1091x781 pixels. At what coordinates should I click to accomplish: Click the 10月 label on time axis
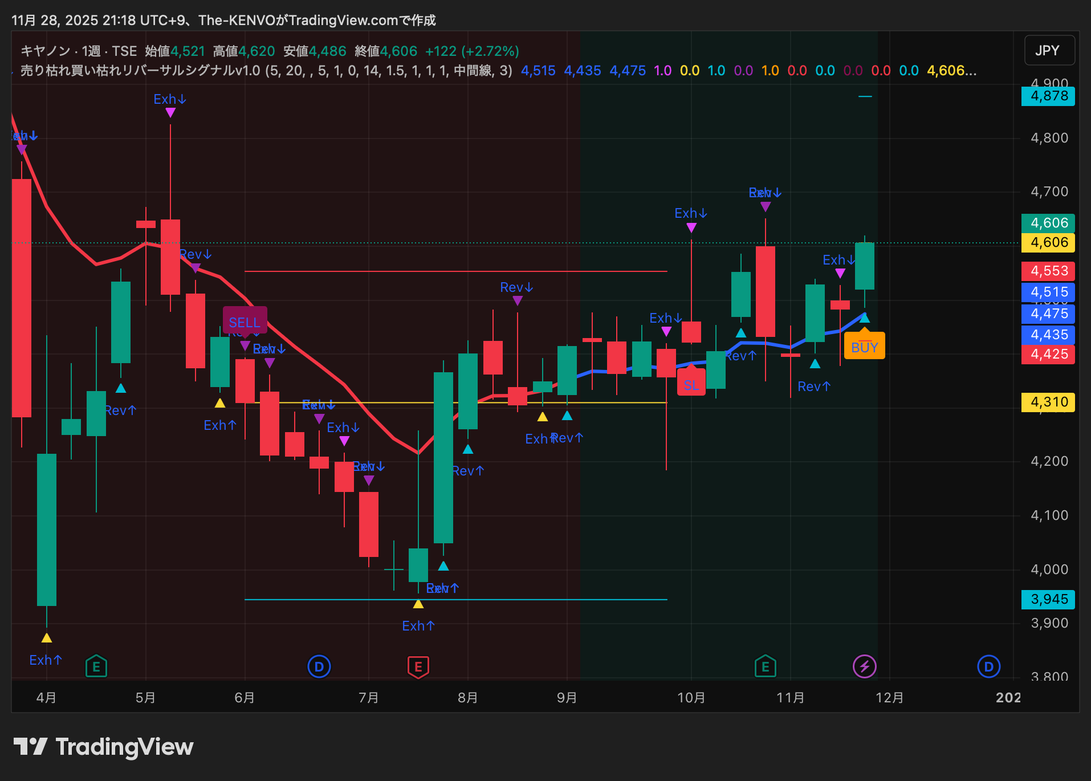click(x=691, y=697)
